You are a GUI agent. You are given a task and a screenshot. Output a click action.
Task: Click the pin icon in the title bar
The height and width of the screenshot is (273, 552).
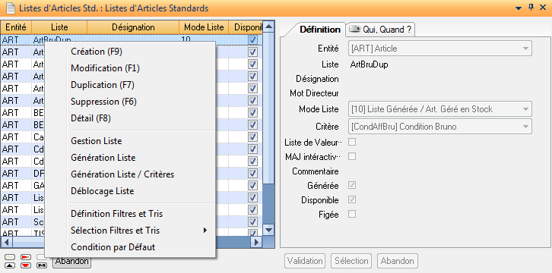(531, 7)
